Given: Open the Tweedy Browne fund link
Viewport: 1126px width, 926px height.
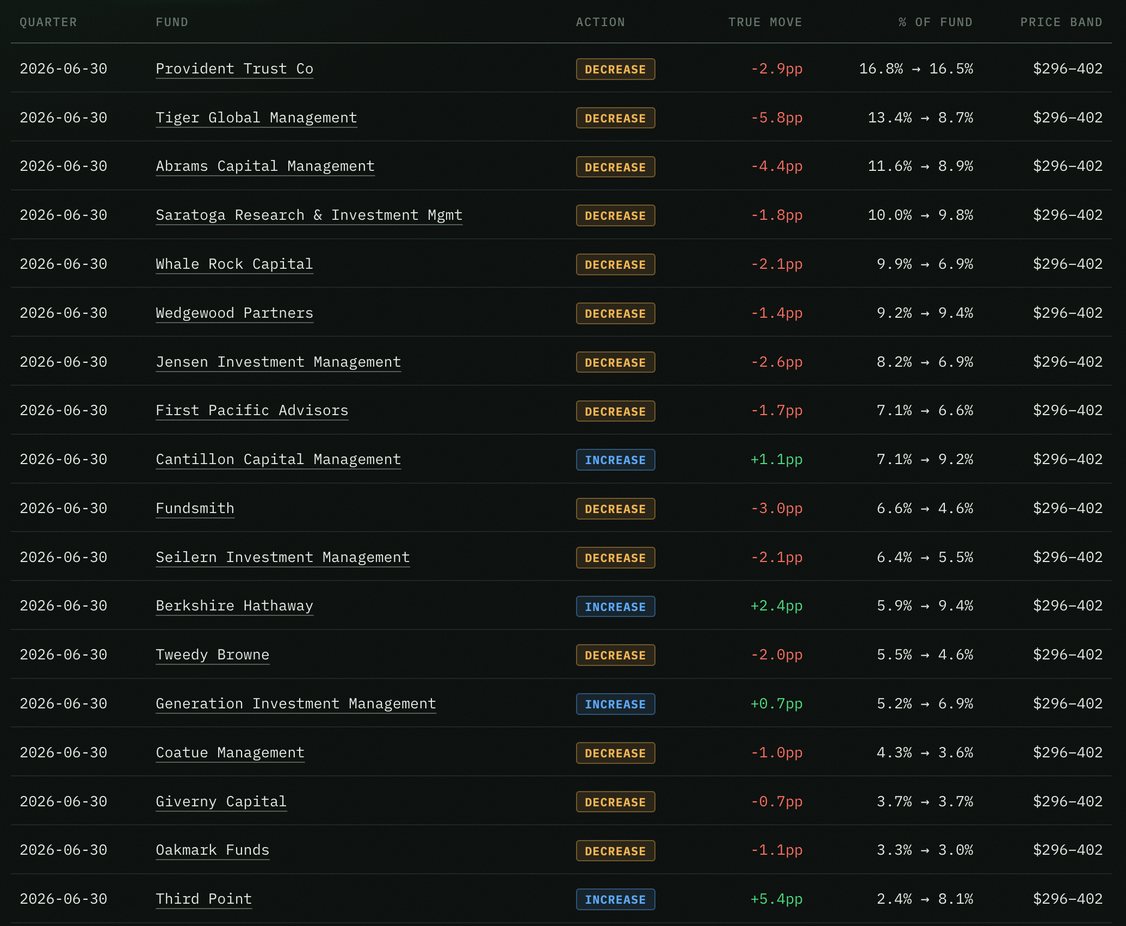Looking at the screenshot, I should (x=213, y=655).
